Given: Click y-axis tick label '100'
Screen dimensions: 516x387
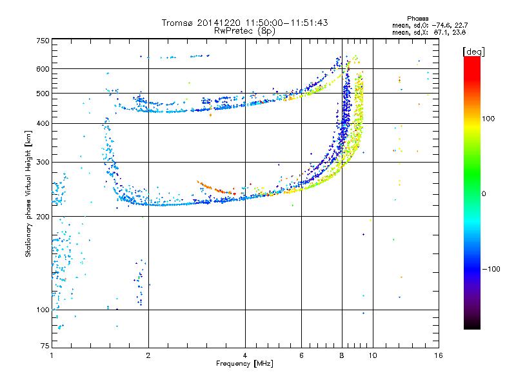Looking at the screenshot, I should coord(43,310).
